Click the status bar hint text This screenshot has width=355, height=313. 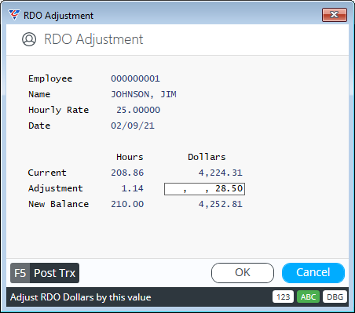tap(81, 297)
